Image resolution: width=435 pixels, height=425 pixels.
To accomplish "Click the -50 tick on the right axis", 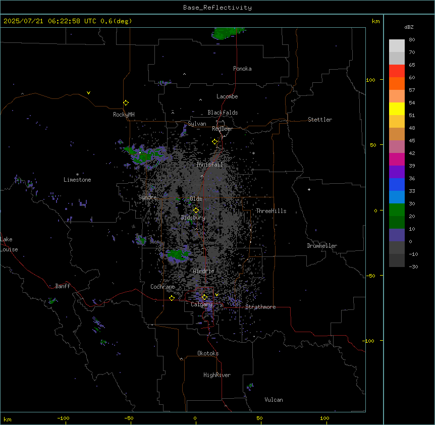I will click(x=370, y=276).
